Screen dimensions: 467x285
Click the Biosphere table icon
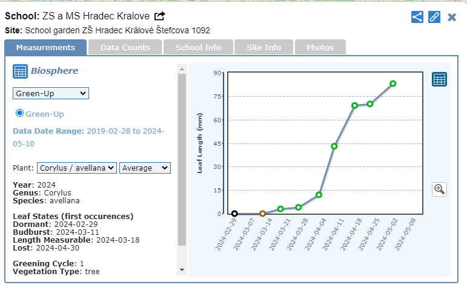click(x=20, y=71)
